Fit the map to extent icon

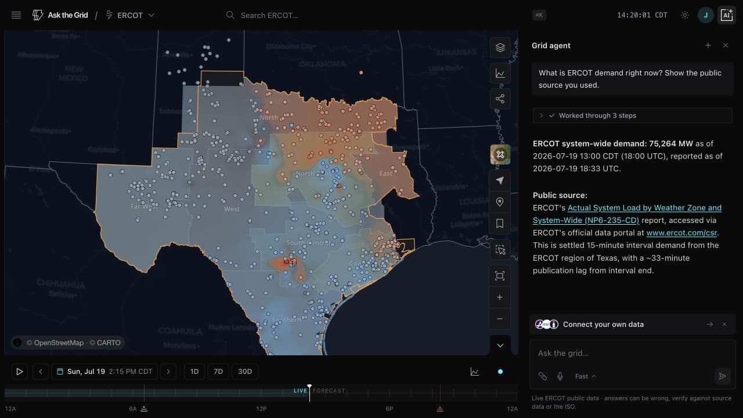(500, 276)
